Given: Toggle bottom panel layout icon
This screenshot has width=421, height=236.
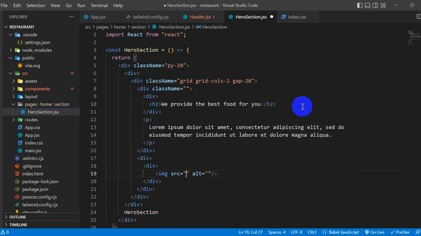Looking at the screenshot, I should coord(367,5).
